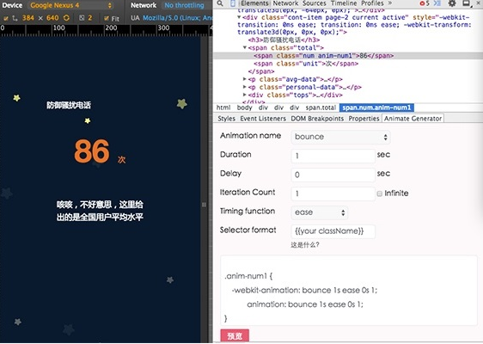483x344 pixels.
Task: Switch to the Sources panel tab
Action: [315, 3]
